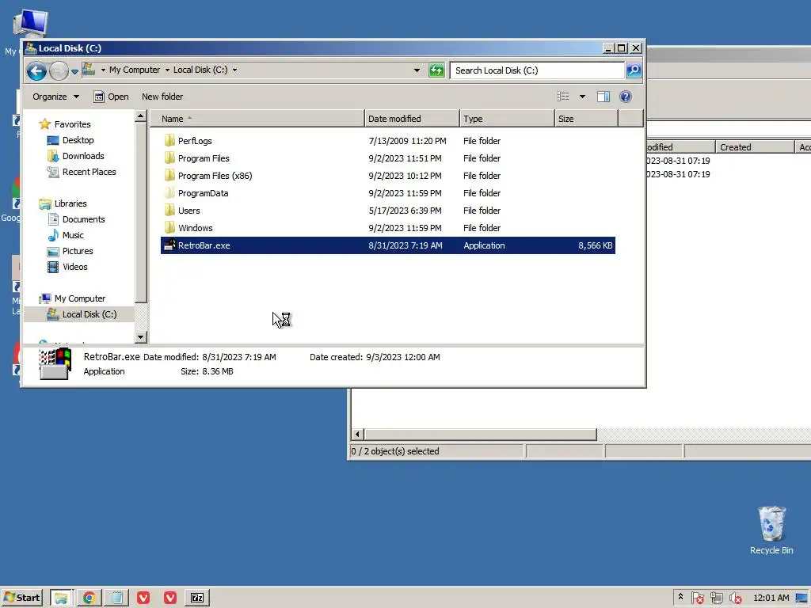Click the RetroBar.exe file icon in list
Viewport: 811px width, 608px height.
169,245
